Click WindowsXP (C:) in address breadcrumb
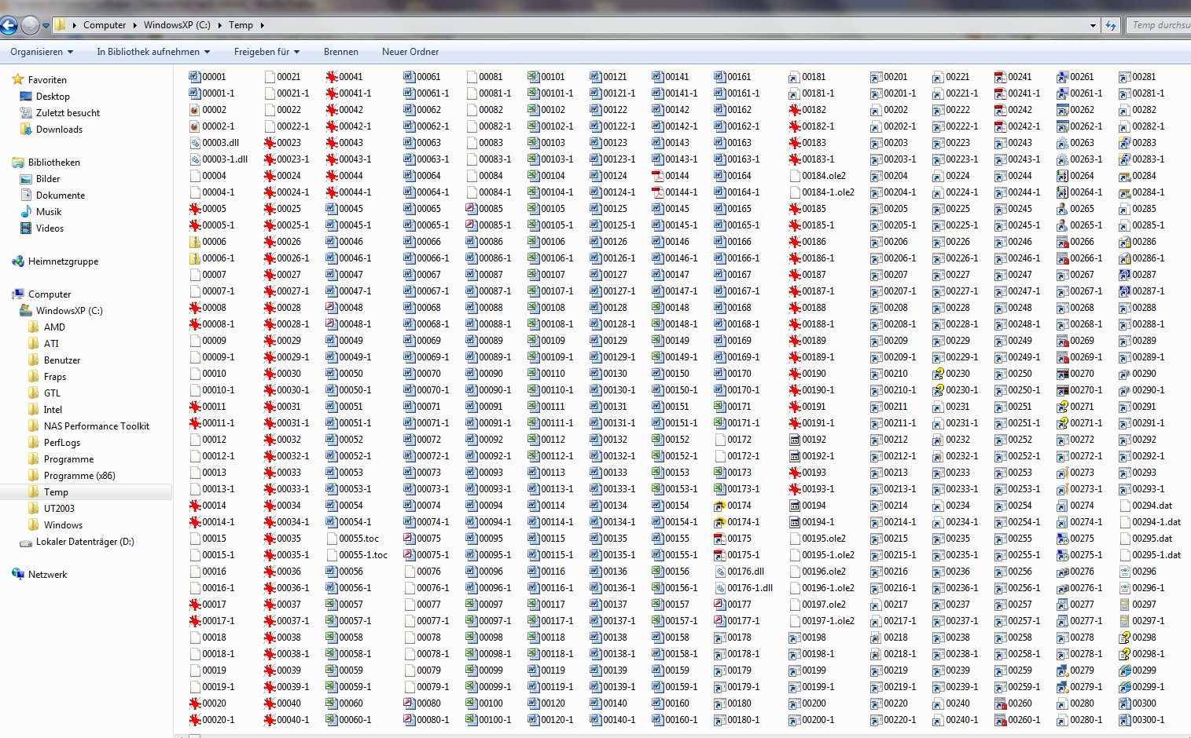 177,25
